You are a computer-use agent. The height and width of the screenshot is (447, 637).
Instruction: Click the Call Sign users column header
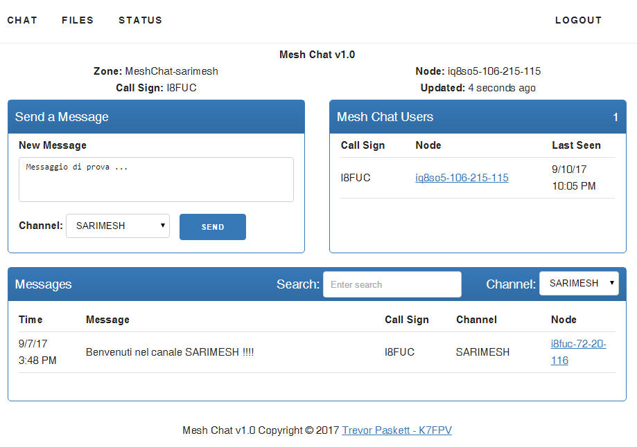363,145
